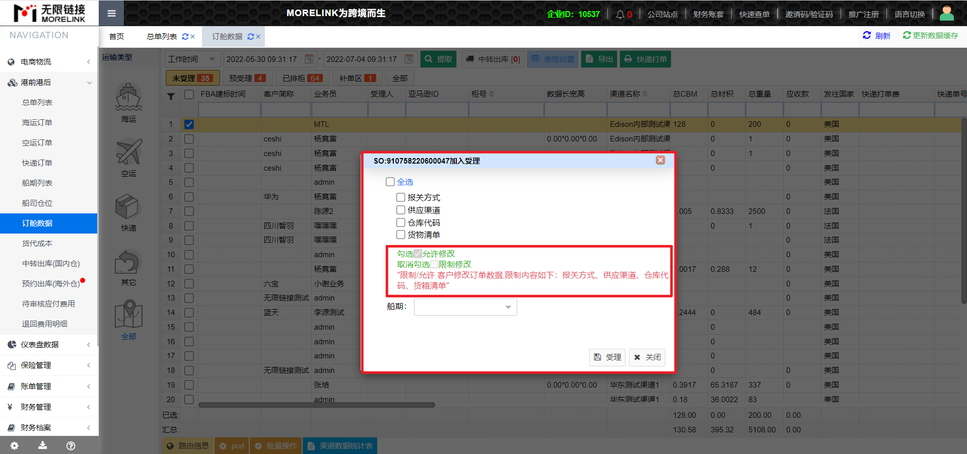Check the 全选 checkbox in dialog
This screenshot has width=967, height=454.
pos(390,182)
